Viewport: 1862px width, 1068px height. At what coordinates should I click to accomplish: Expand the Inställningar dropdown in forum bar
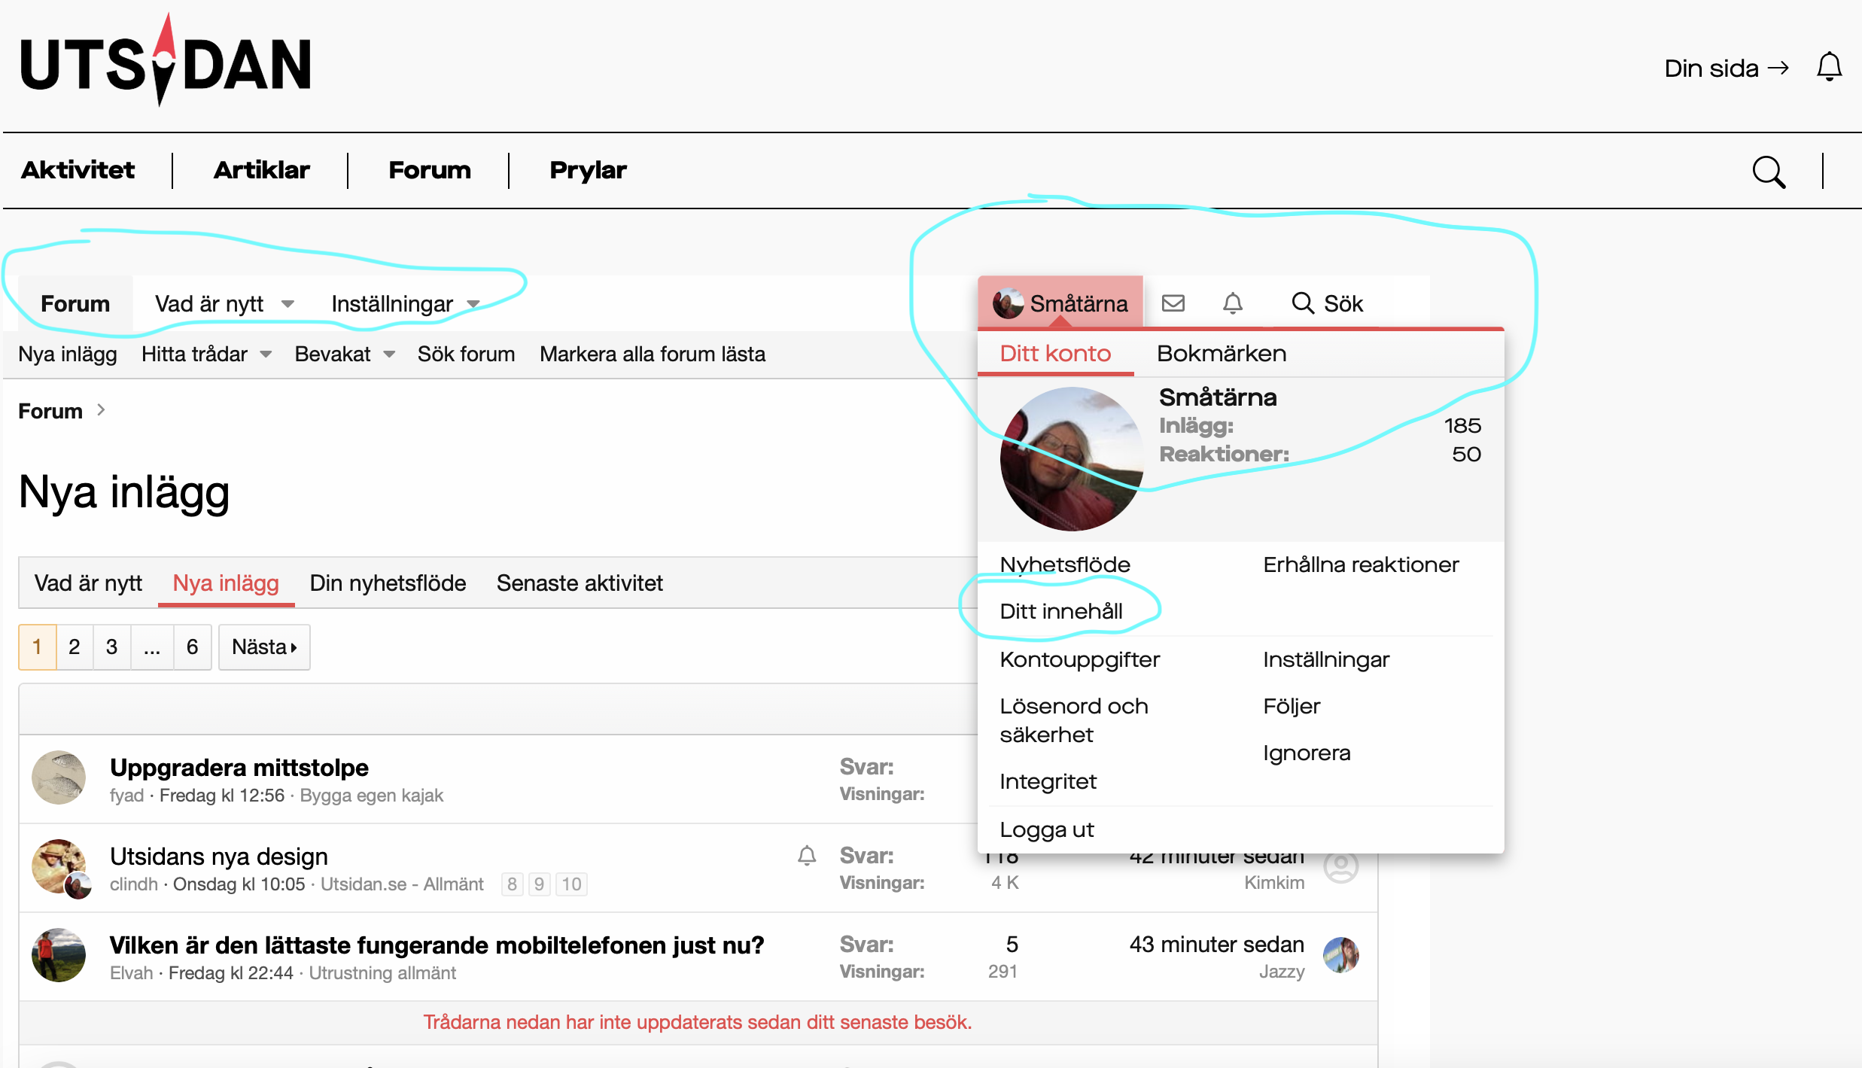pos(473,304)
